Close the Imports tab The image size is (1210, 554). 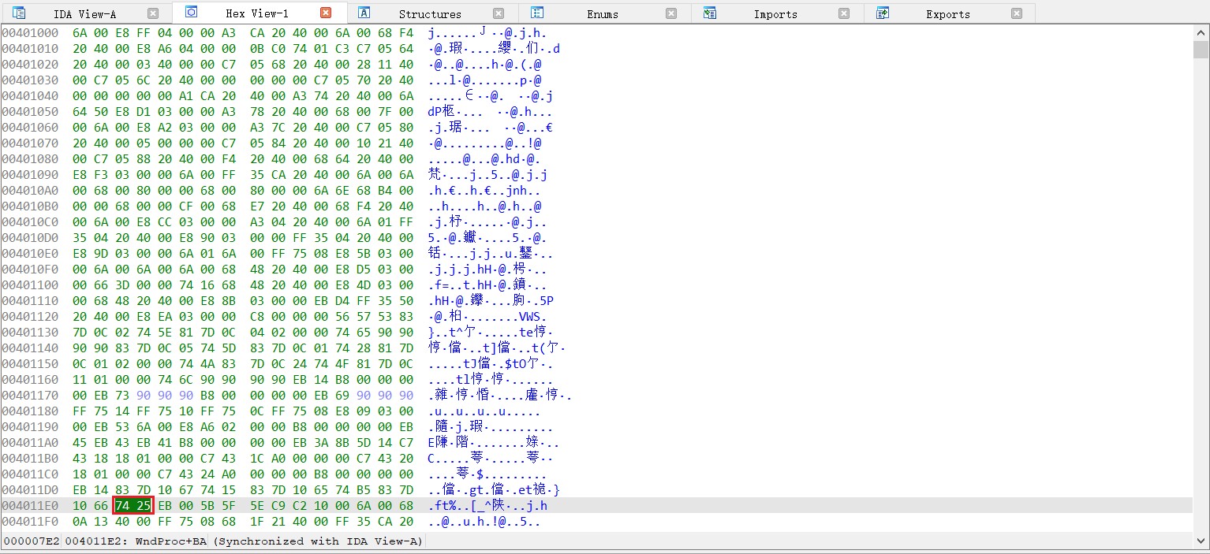point(844,13)
